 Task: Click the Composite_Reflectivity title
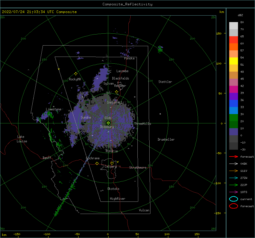pyautogui.click(x=127, y=4)
